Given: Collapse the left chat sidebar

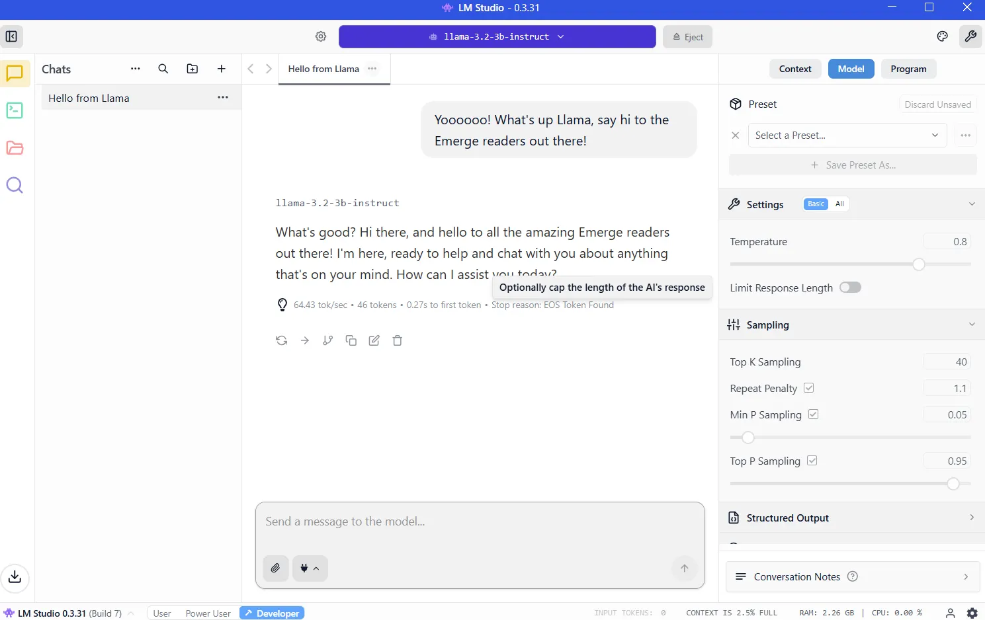Looking at the screenshot, I should pos(11,36).
